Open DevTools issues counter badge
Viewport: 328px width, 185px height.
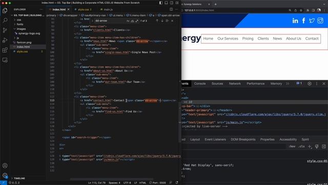coord(299,83)
